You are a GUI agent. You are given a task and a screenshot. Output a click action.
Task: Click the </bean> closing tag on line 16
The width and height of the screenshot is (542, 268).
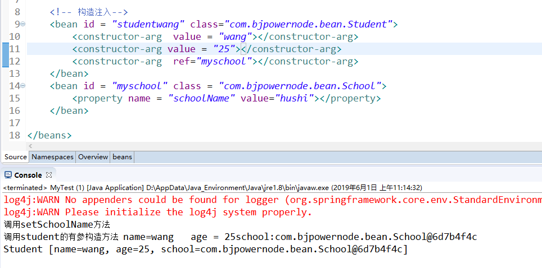tap(69, 110)
